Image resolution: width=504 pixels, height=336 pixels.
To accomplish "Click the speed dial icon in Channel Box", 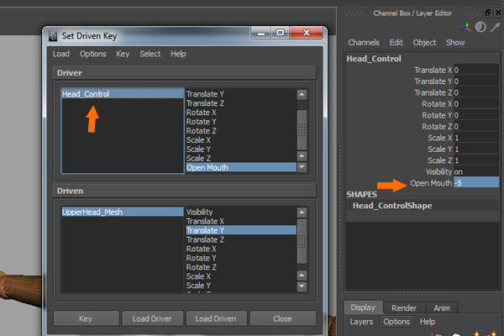I will point(480,27).
